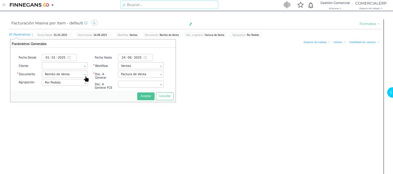Refresh the Facturación Masiva report
This screenshot has height=174, width=393.
click(x=95, y=23)
